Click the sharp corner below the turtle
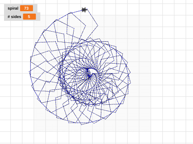193x144 pixels. coord(98,25)
